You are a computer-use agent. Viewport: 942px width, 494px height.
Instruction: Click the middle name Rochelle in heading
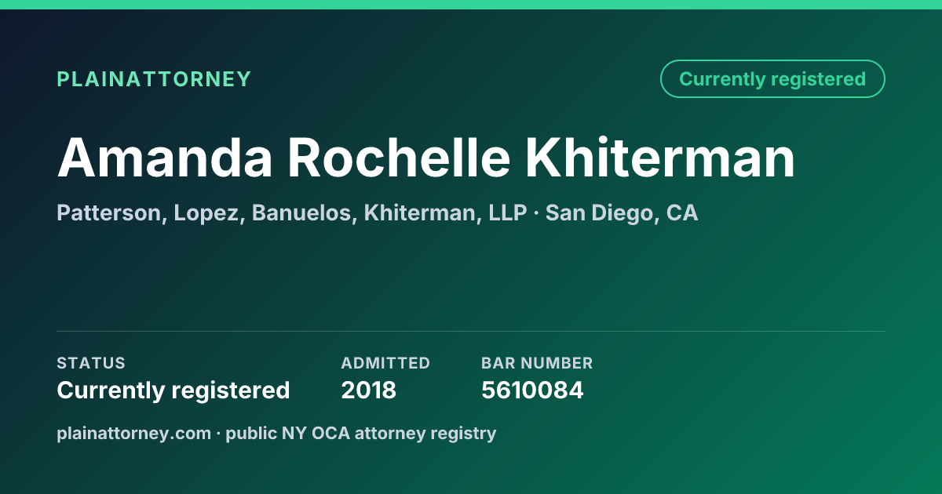[399, 158]
